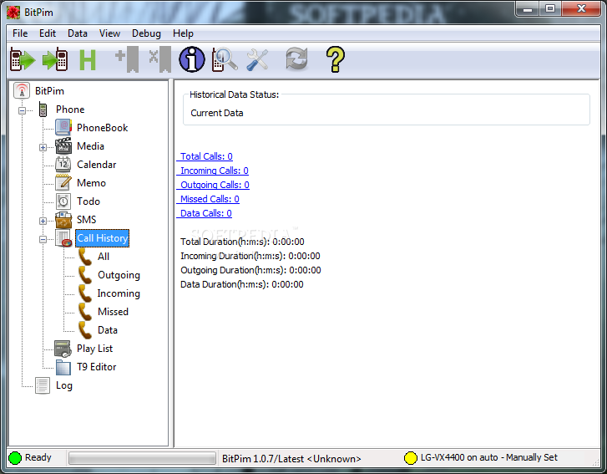
Task: Select PhoneBook in the tree
Action: (102, 128)
